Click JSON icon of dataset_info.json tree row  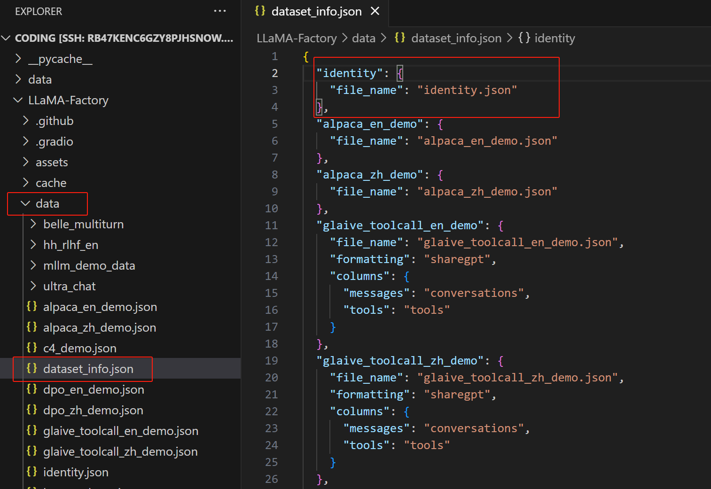(32, 368)
